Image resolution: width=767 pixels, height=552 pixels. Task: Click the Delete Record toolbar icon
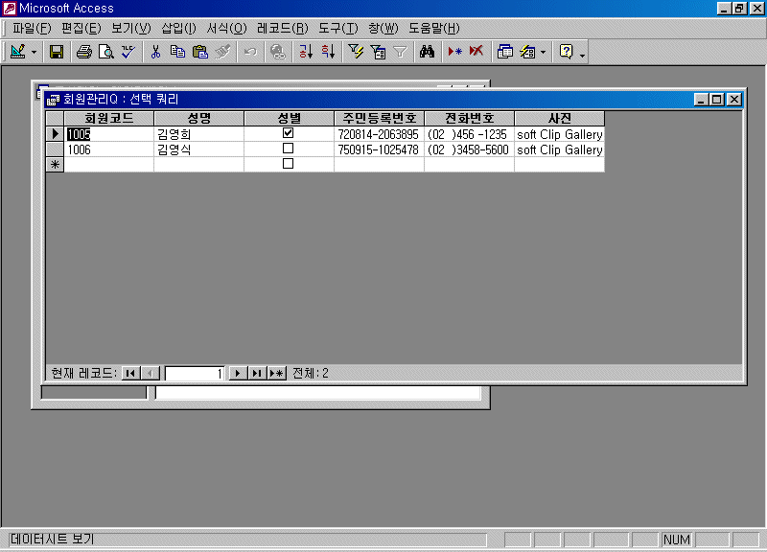coord(476,52)
